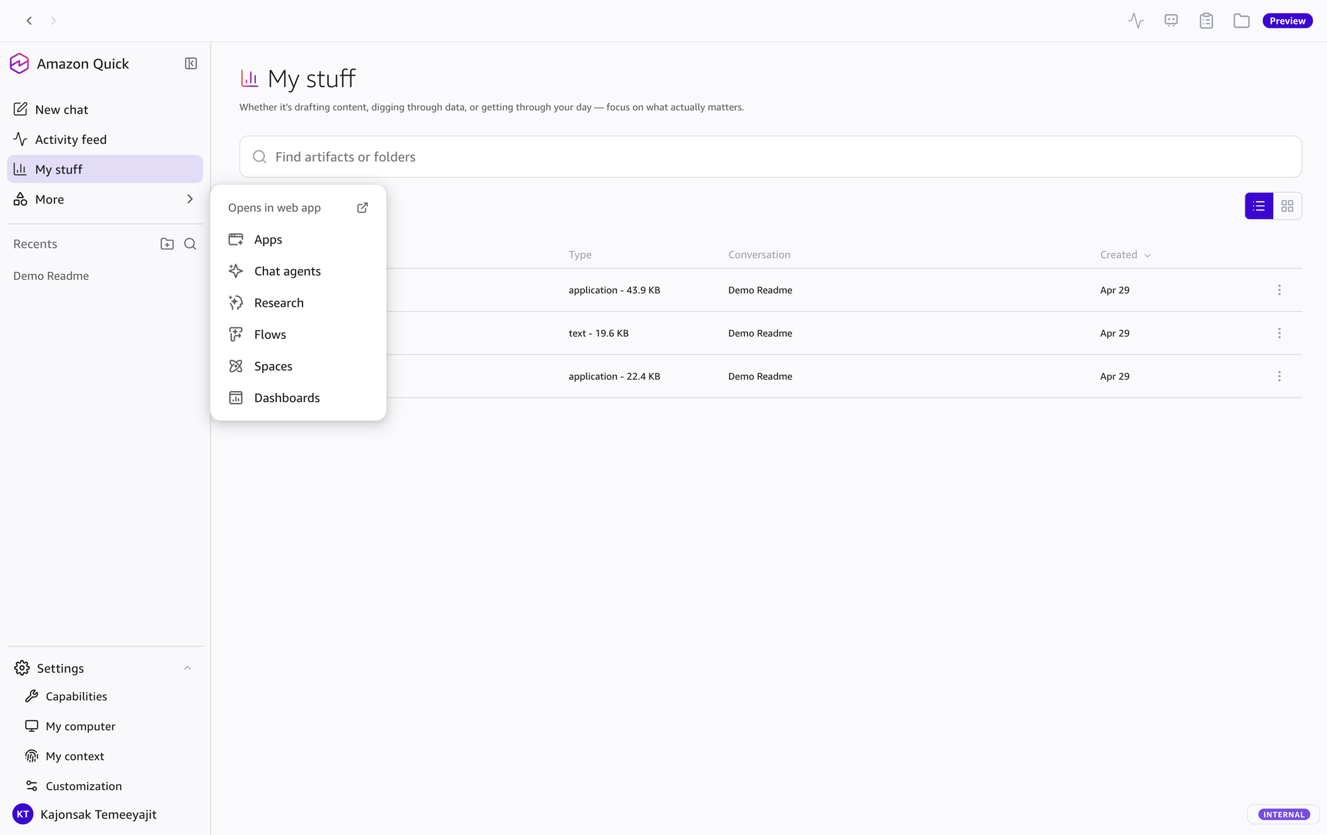The height and width of the screenshot is (835, 1327).
Task: Switch to list view
Action: click(1259, 206)
